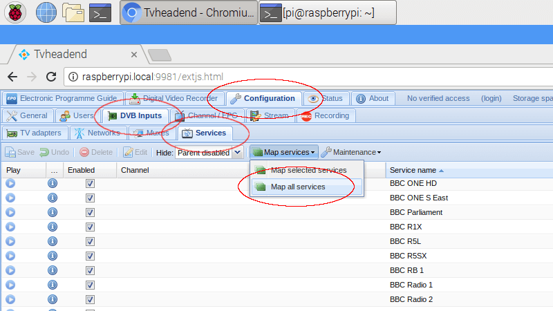Click the Save toolbar button
553x311 pixels.
20,152
